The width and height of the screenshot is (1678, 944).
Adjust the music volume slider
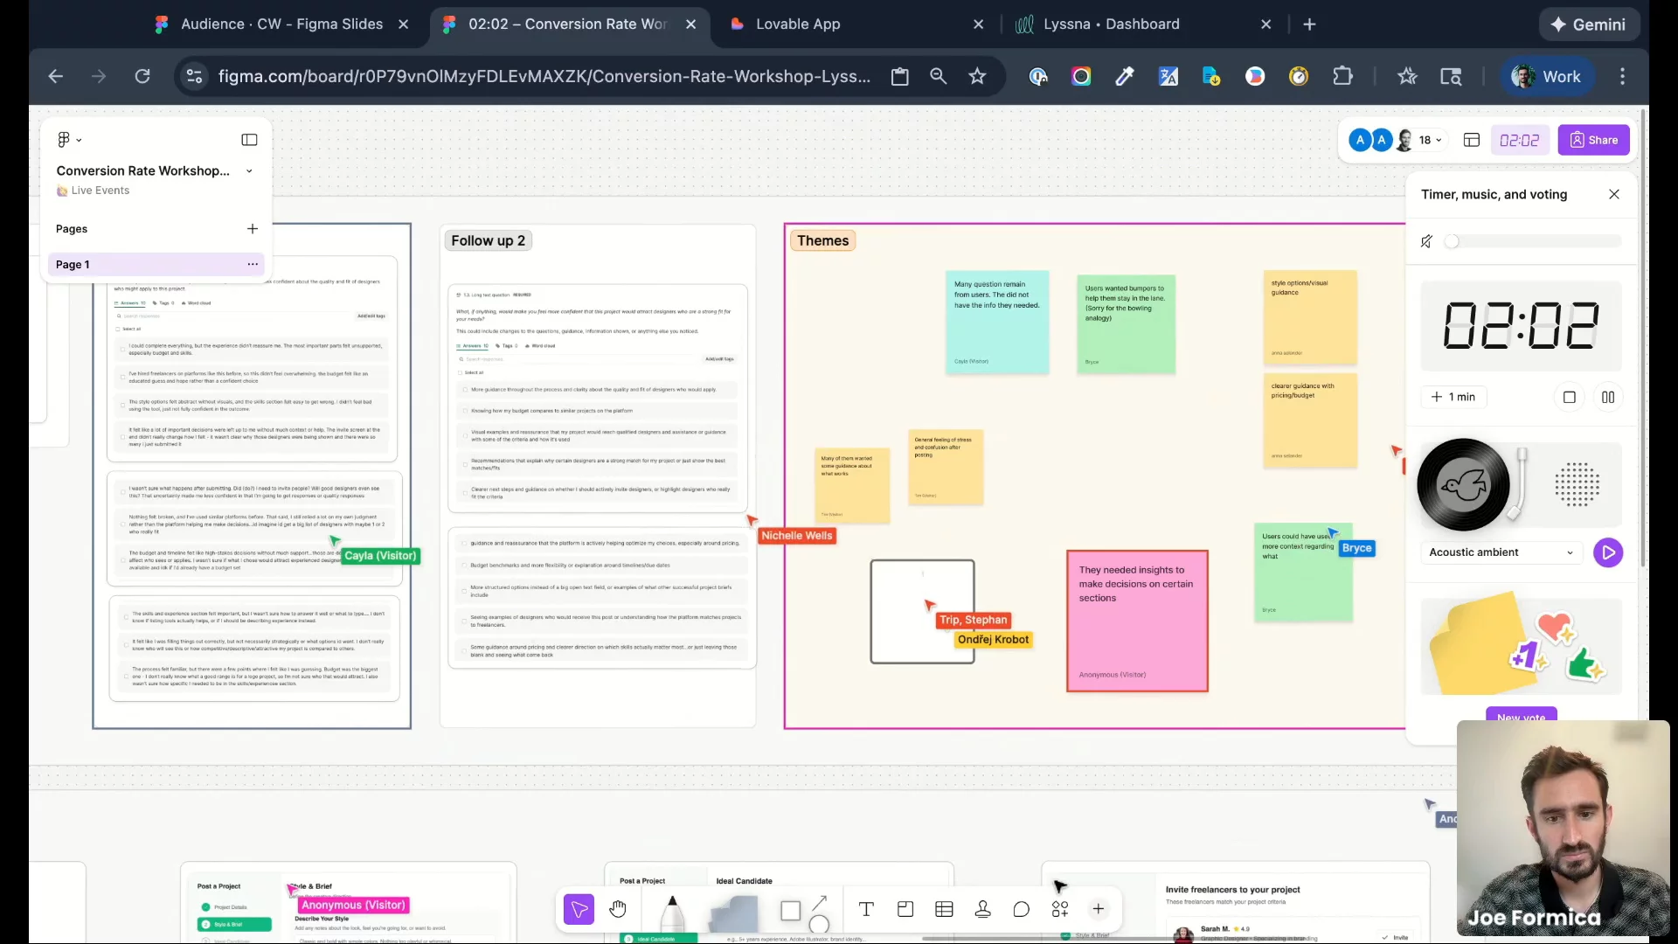(x=1535, y=241)
